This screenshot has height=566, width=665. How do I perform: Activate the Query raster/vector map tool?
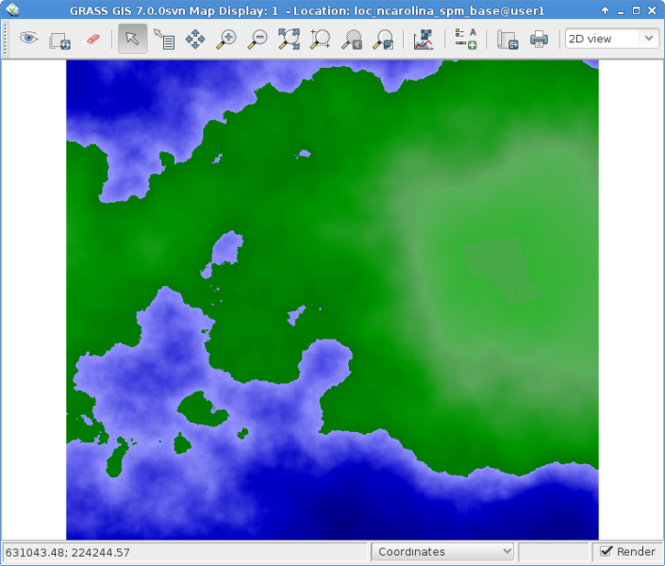[164, 39]
